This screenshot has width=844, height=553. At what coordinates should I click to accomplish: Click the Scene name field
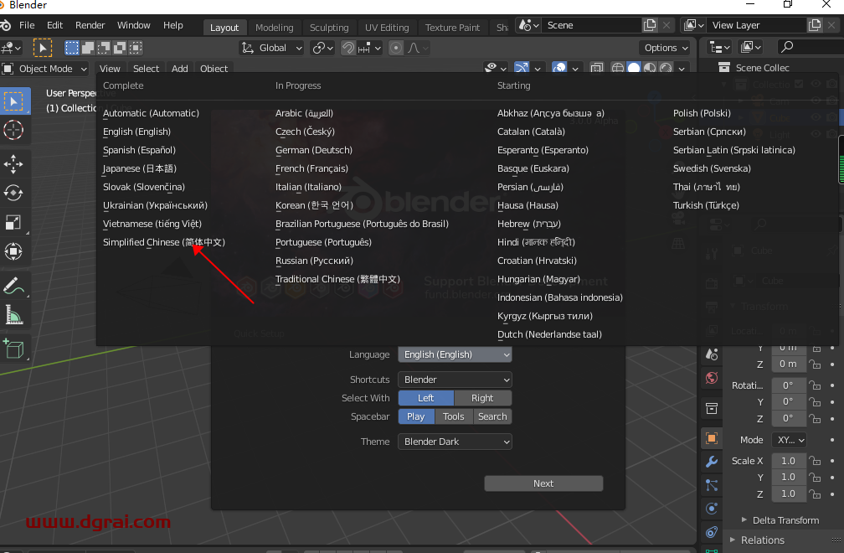tap(591, 25)
